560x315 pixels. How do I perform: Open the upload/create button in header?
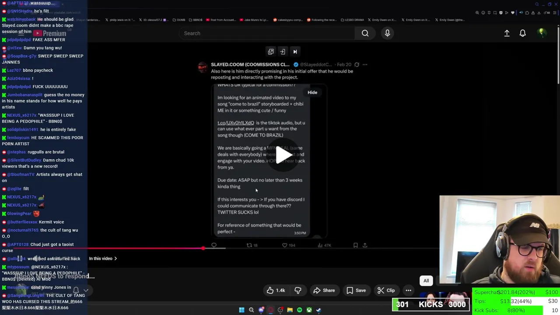(507, 33)
